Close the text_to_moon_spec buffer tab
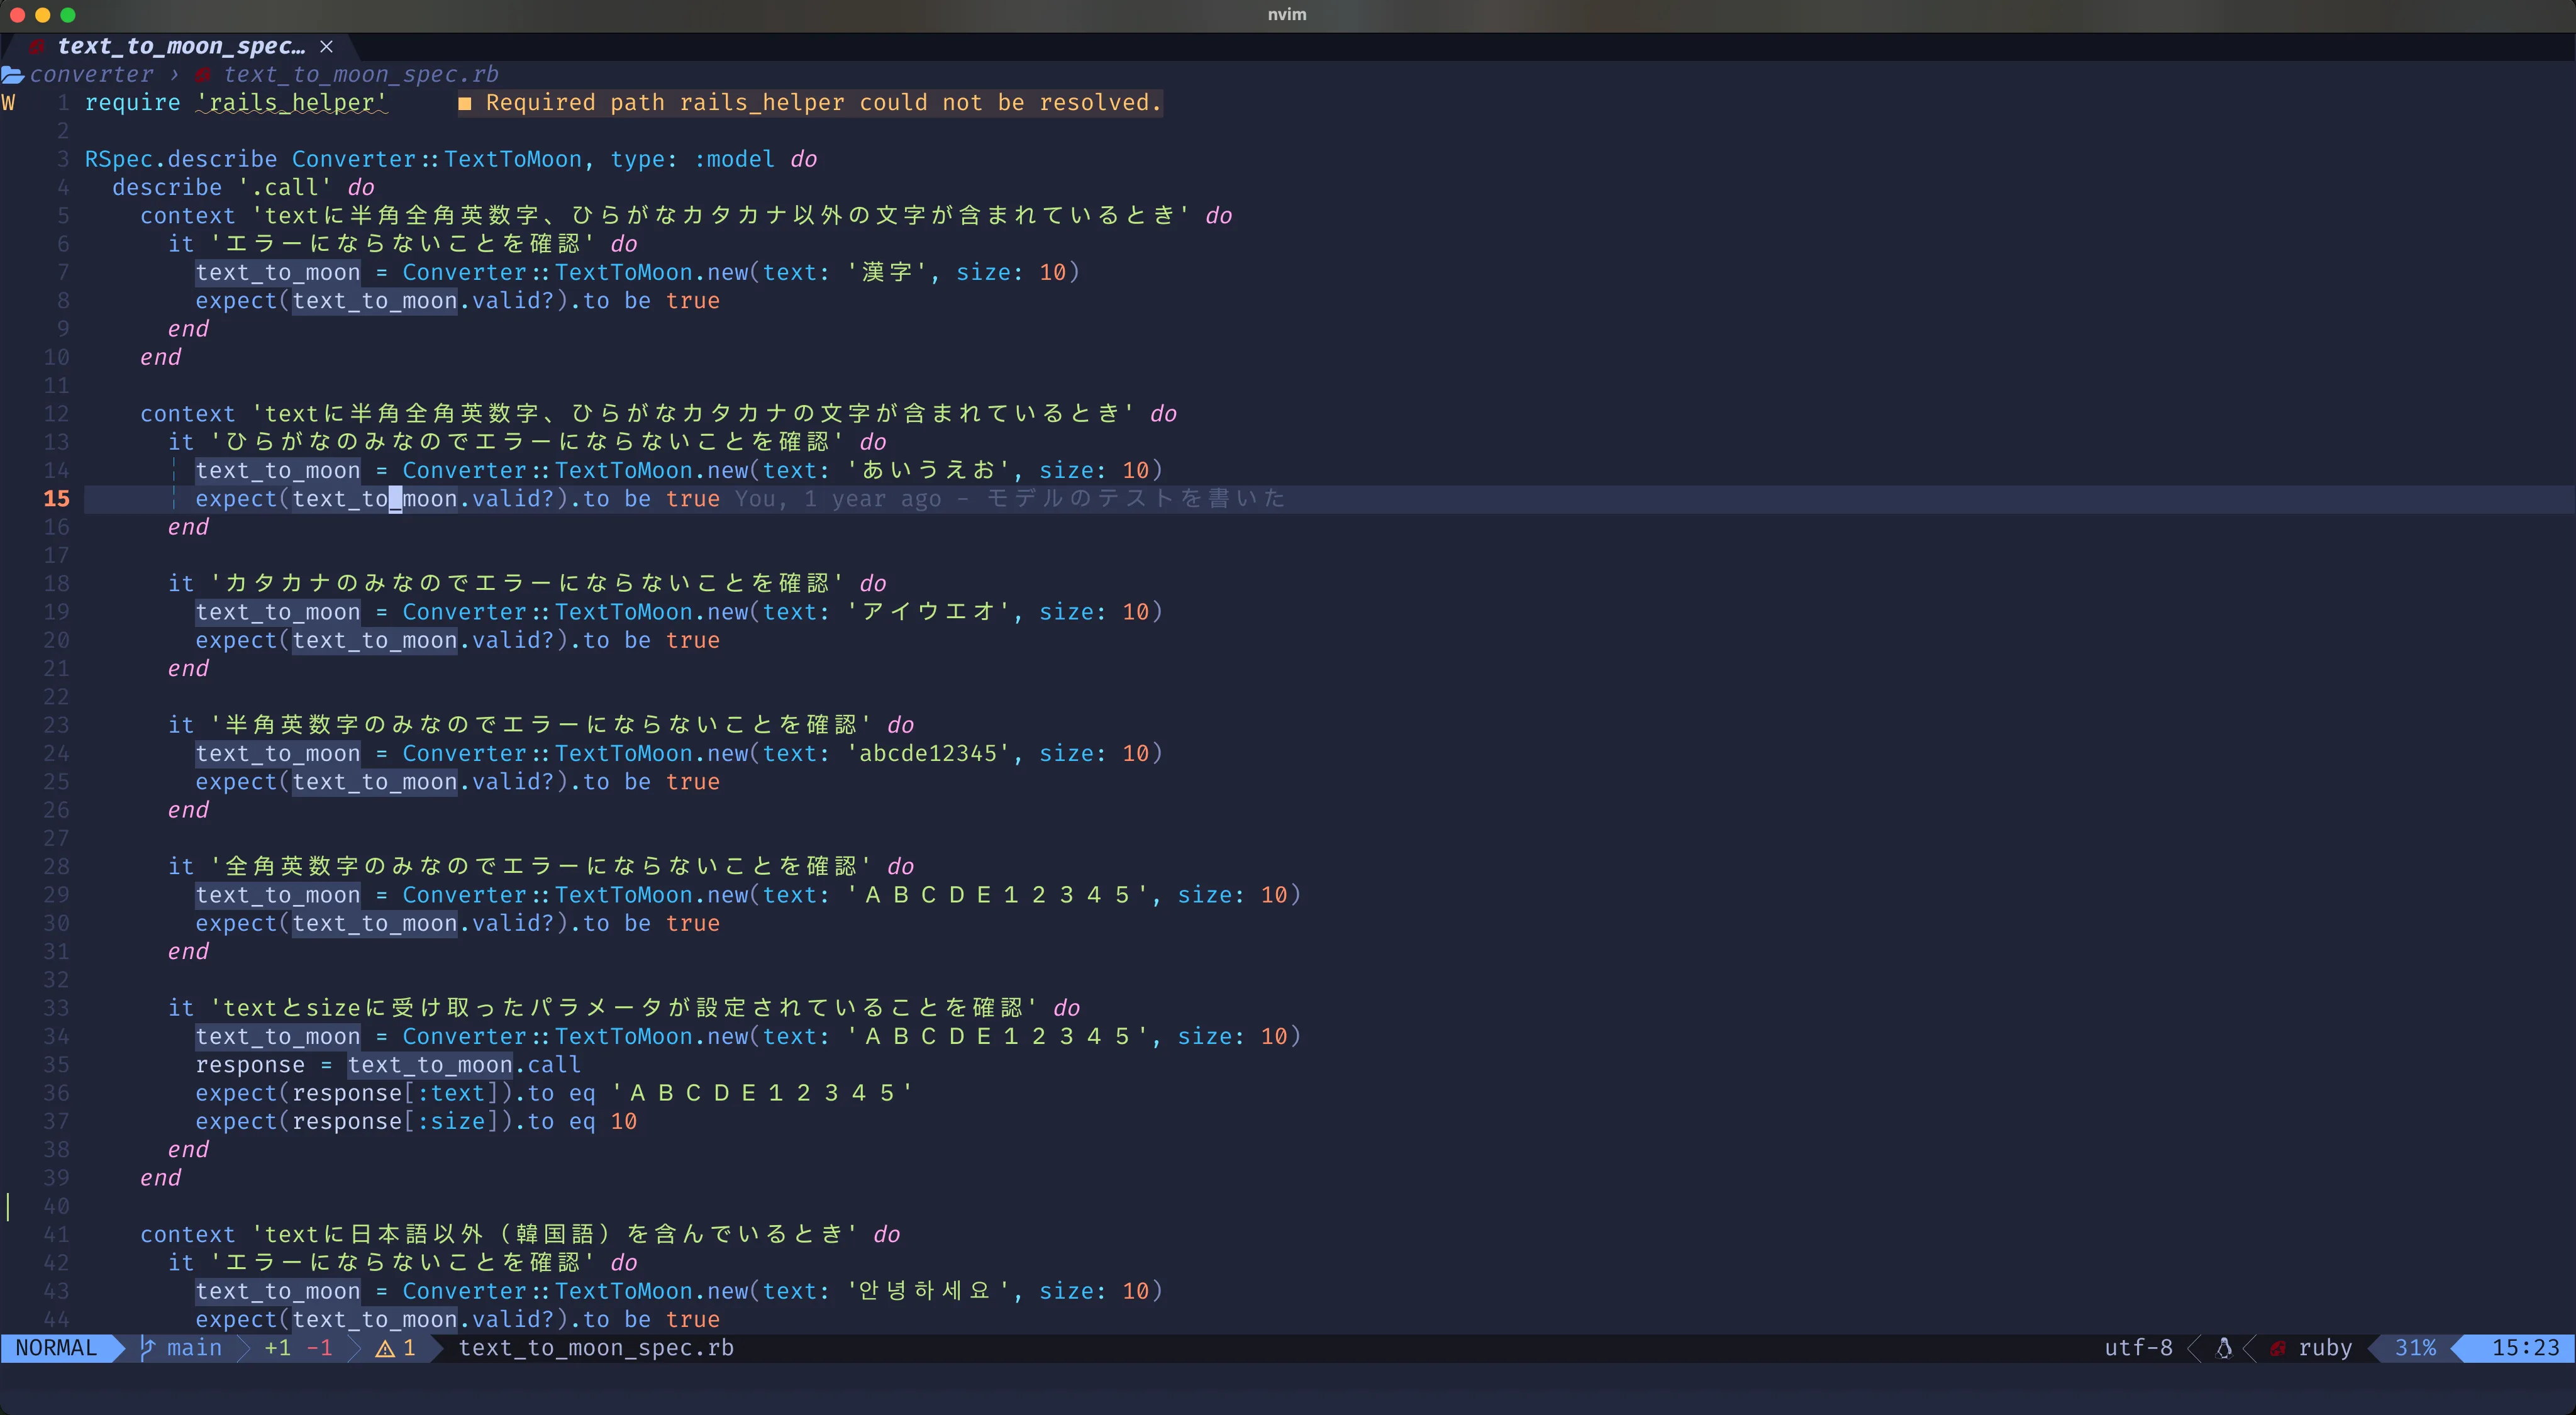 click(x=326, y=47)
